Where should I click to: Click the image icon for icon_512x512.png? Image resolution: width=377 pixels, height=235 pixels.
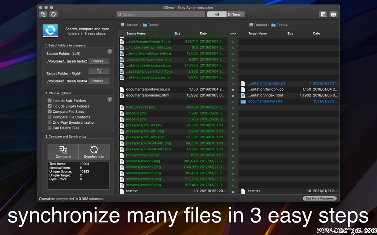pos(122,108)
